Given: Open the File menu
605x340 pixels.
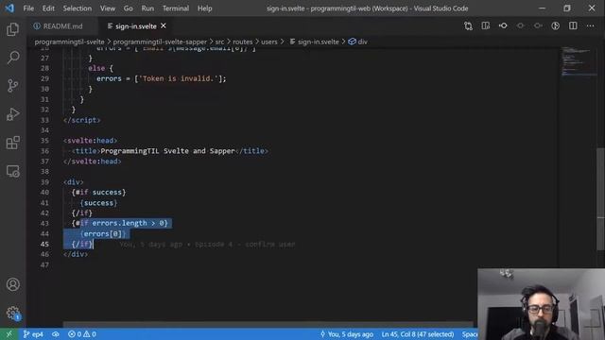Looking at the screenshot, I should coord(28,8).
